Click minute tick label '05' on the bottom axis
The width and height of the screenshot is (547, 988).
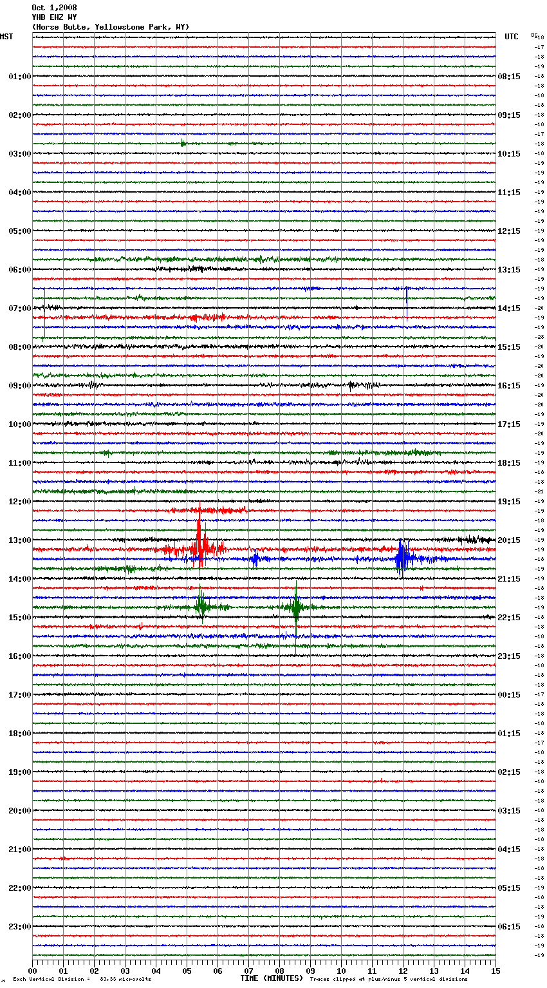point(187,971)
